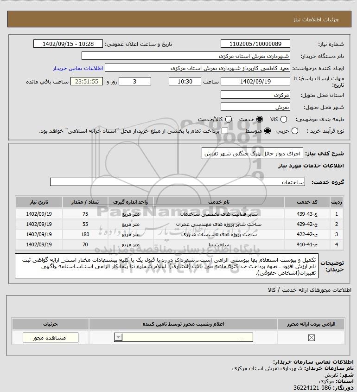This screenshot has width=357, height=392.
Task: Click the general description field اجرای دیوار حائل
Action: (x=252, y=154)
